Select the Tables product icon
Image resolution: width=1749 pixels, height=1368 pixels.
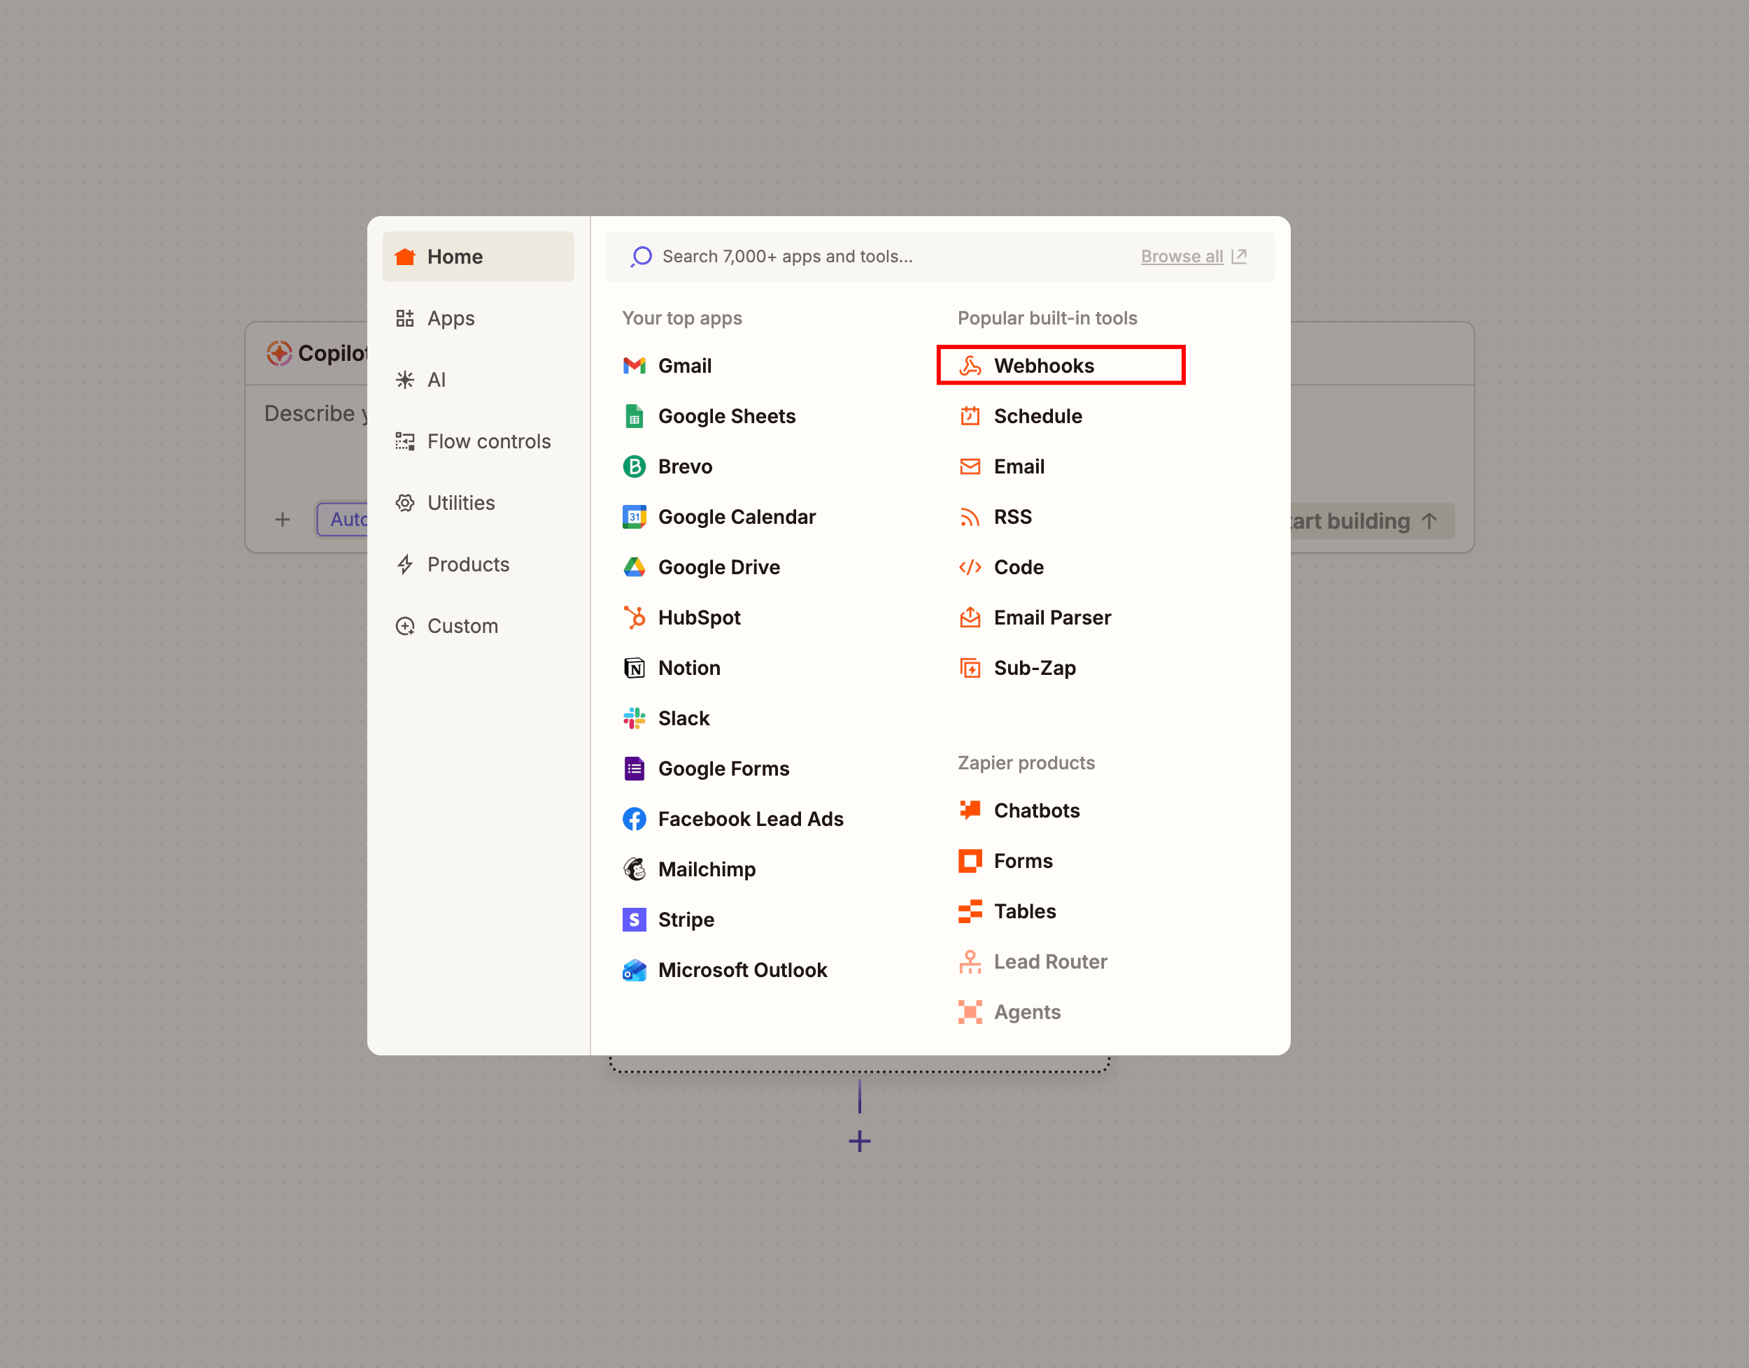pos(970,911)
